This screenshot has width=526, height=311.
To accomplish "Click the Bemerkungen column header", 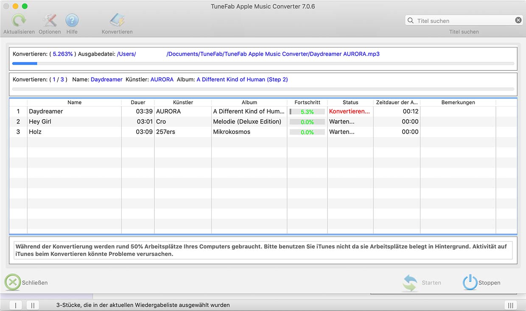I will click(458, 102).
